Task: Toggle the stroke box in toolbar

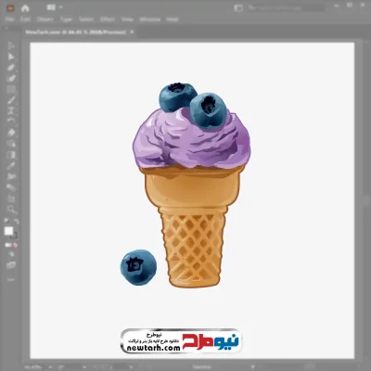Action: pos(14,236)
